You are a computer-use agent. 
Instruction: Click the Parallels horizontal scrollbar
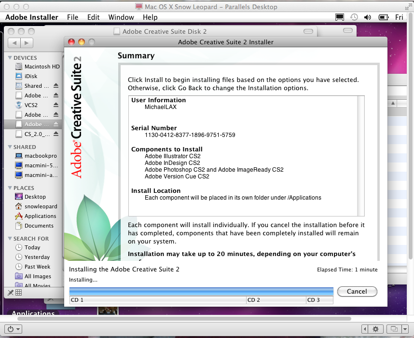pos(184,319)
